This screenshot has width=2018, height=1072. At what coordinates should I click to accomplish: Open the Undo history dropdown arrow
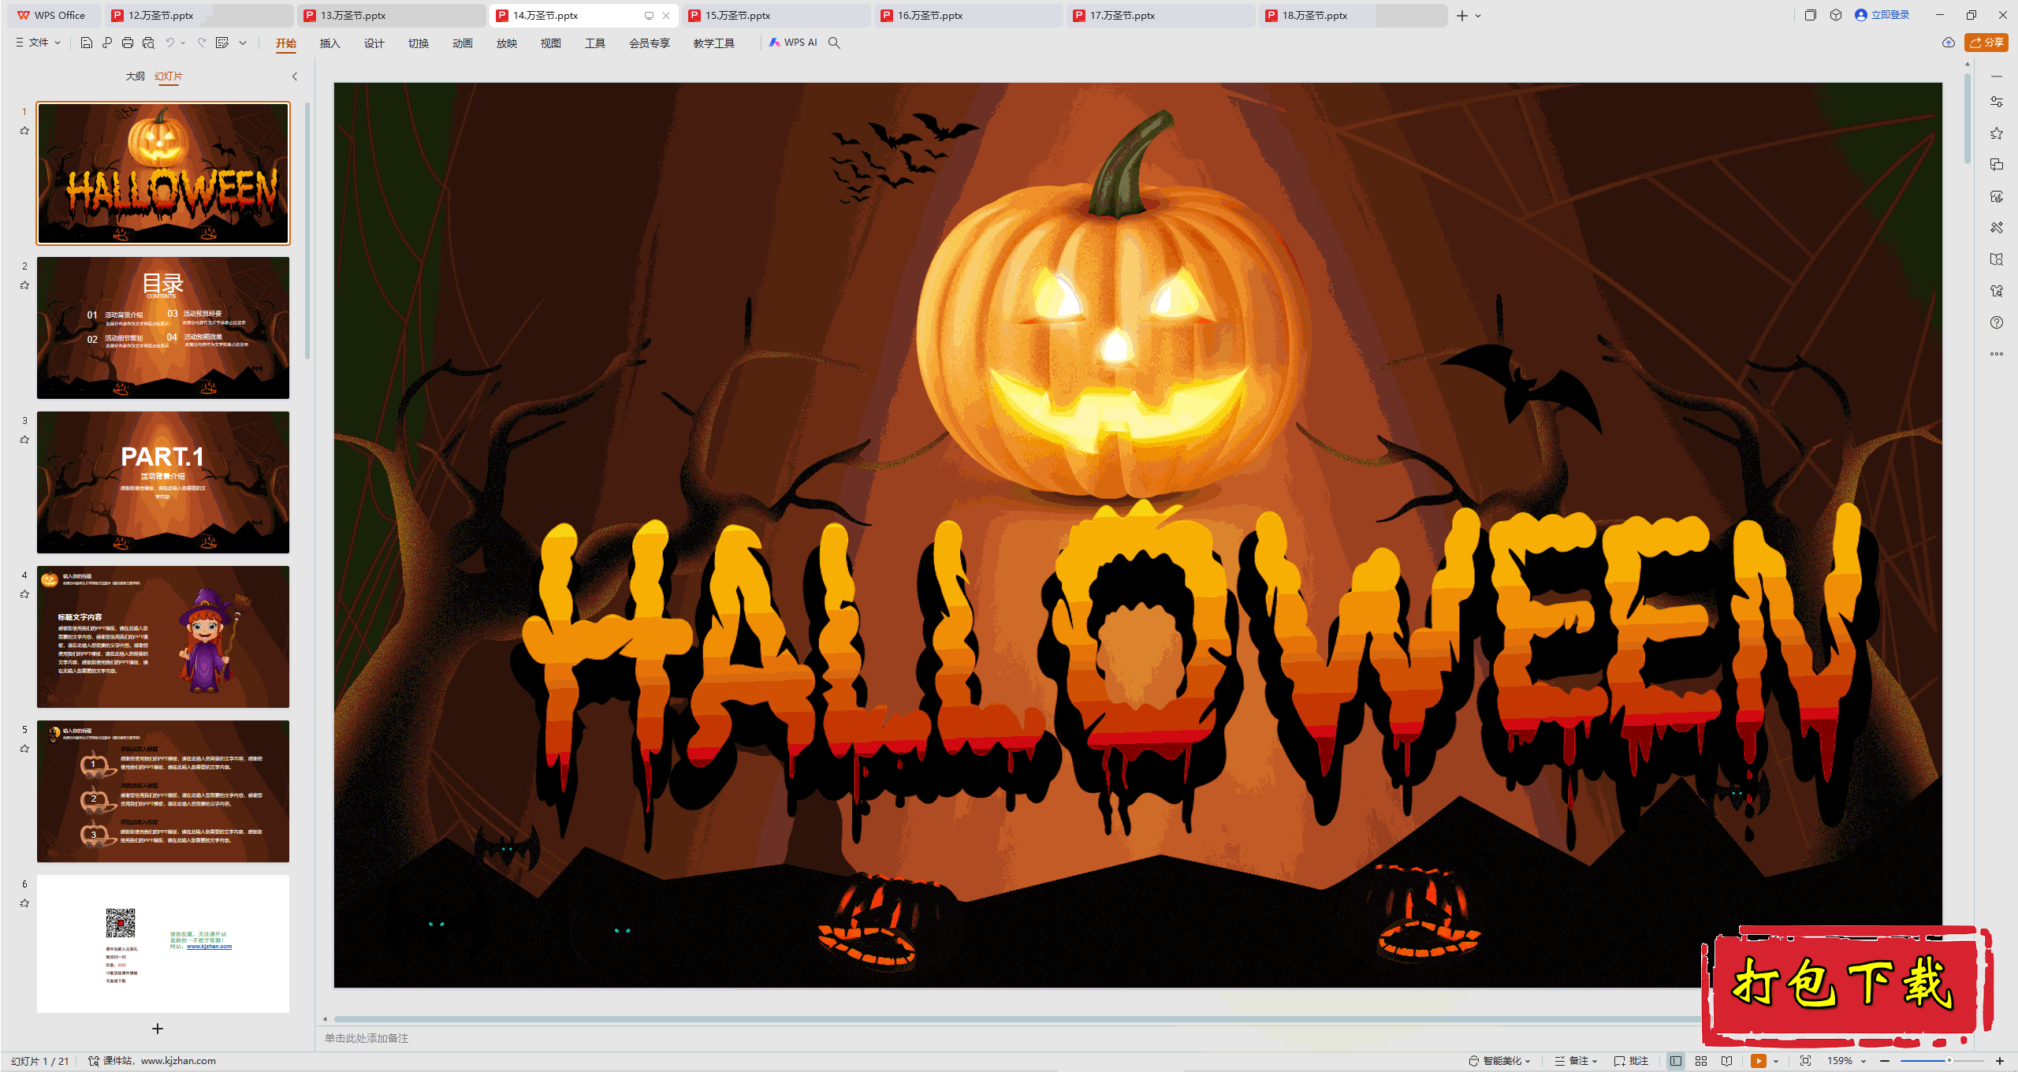click(183, 43)
